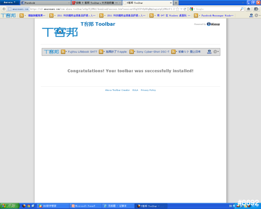Close the Facebook tab
Screen dimensions: 261x209
click(x=69, y=3)
